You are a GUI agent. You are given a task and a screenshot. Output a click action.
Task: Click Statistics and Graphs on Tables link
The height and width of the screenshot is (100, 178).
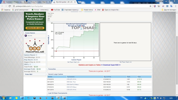[x=90, y=65]
